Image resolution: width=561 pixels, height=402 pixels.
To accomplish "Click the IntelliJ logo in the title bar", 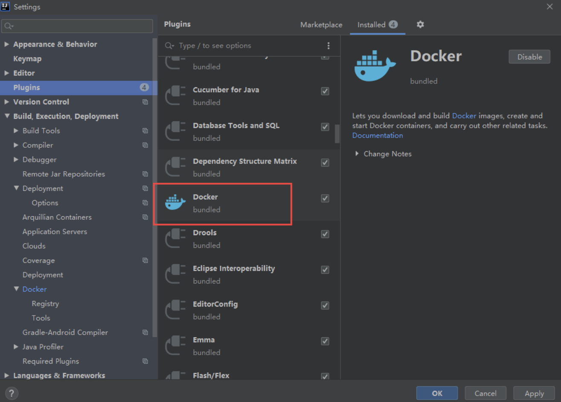I will tap(5, 6).
